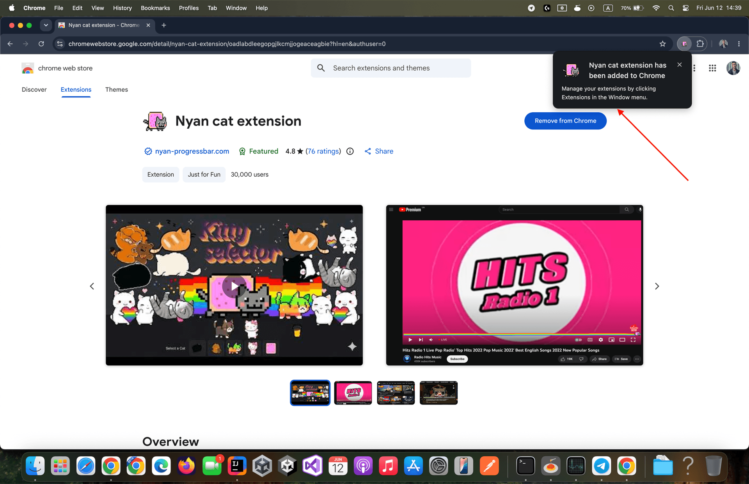Open the battery status at 70%
The image size is (749, 484).
click(x=632, y=8)
